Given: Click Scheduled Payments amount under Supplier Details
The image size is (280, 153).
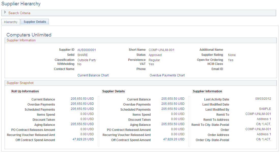Looking at the screenshot, I should pos(174,109).
